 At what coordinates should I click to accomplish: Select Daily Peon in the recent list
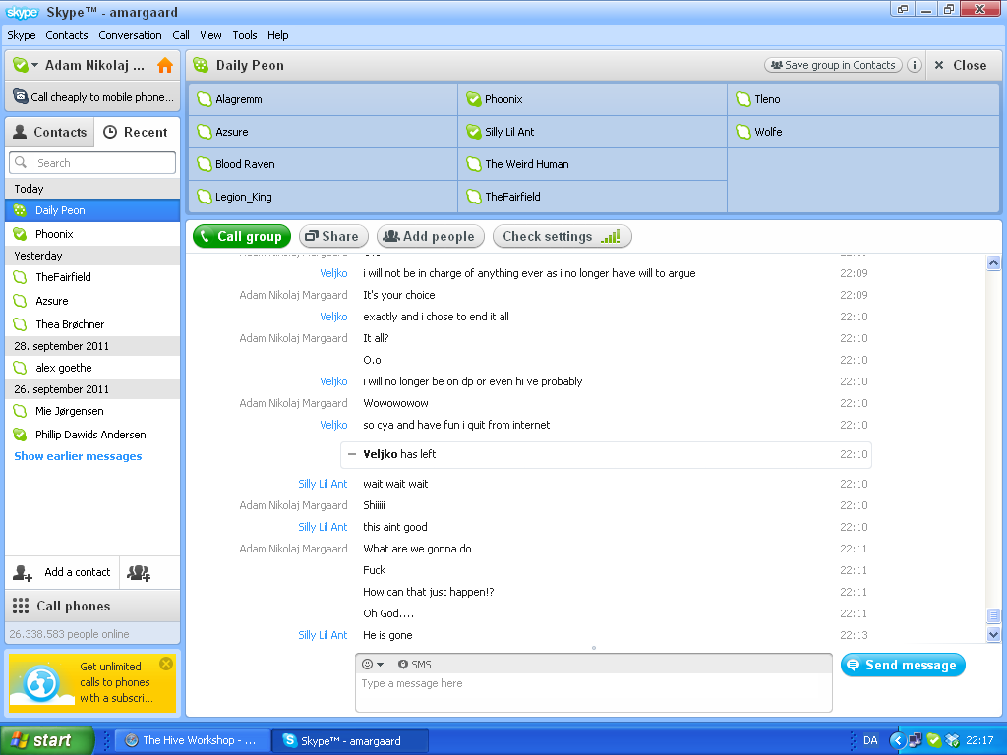[x=92, y=210]
